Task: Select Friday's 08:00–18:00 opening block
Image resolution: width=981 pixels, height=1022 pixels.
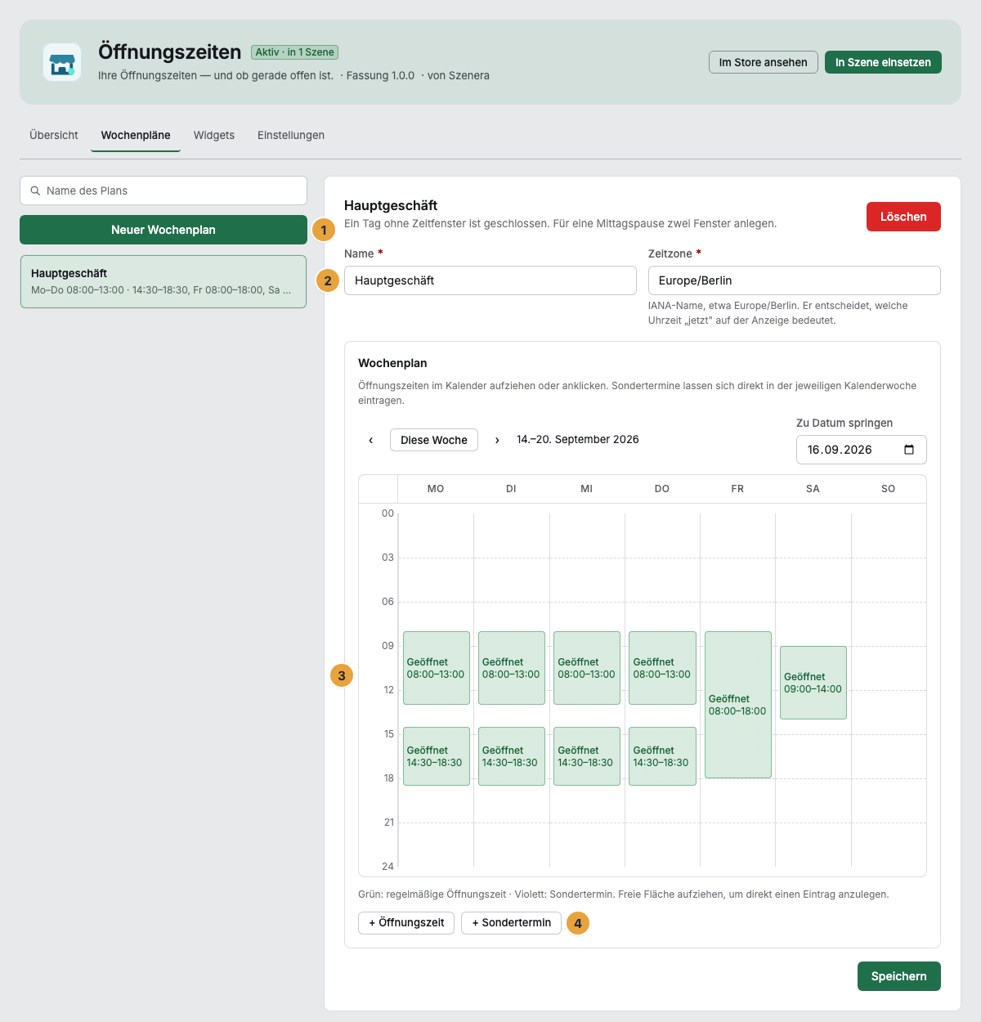Action: (x=738, y=705)
